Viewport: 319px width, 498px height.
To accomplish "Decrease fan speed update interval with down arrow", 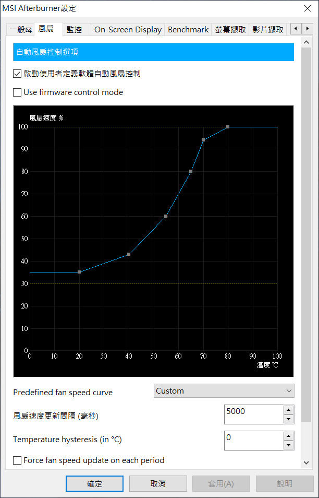I will 288,419.
